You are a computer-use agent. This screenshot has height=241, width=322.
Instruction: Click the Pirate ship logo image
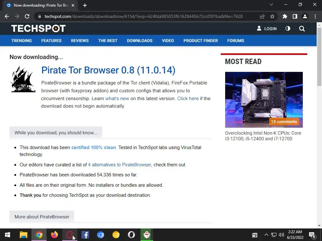coord(23,79)
